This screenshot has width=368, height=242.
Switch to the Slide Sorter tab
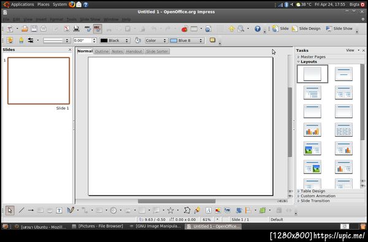pyautogui.click(x=157, y=51)
